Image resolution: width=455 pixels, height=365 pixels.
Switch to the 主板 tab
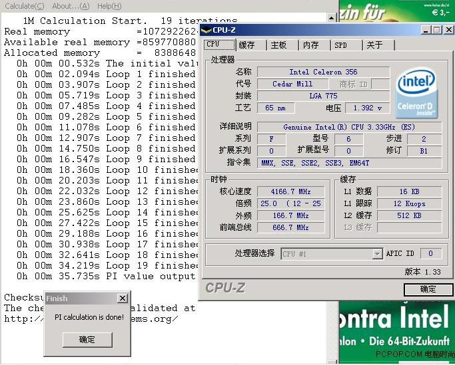283,45
